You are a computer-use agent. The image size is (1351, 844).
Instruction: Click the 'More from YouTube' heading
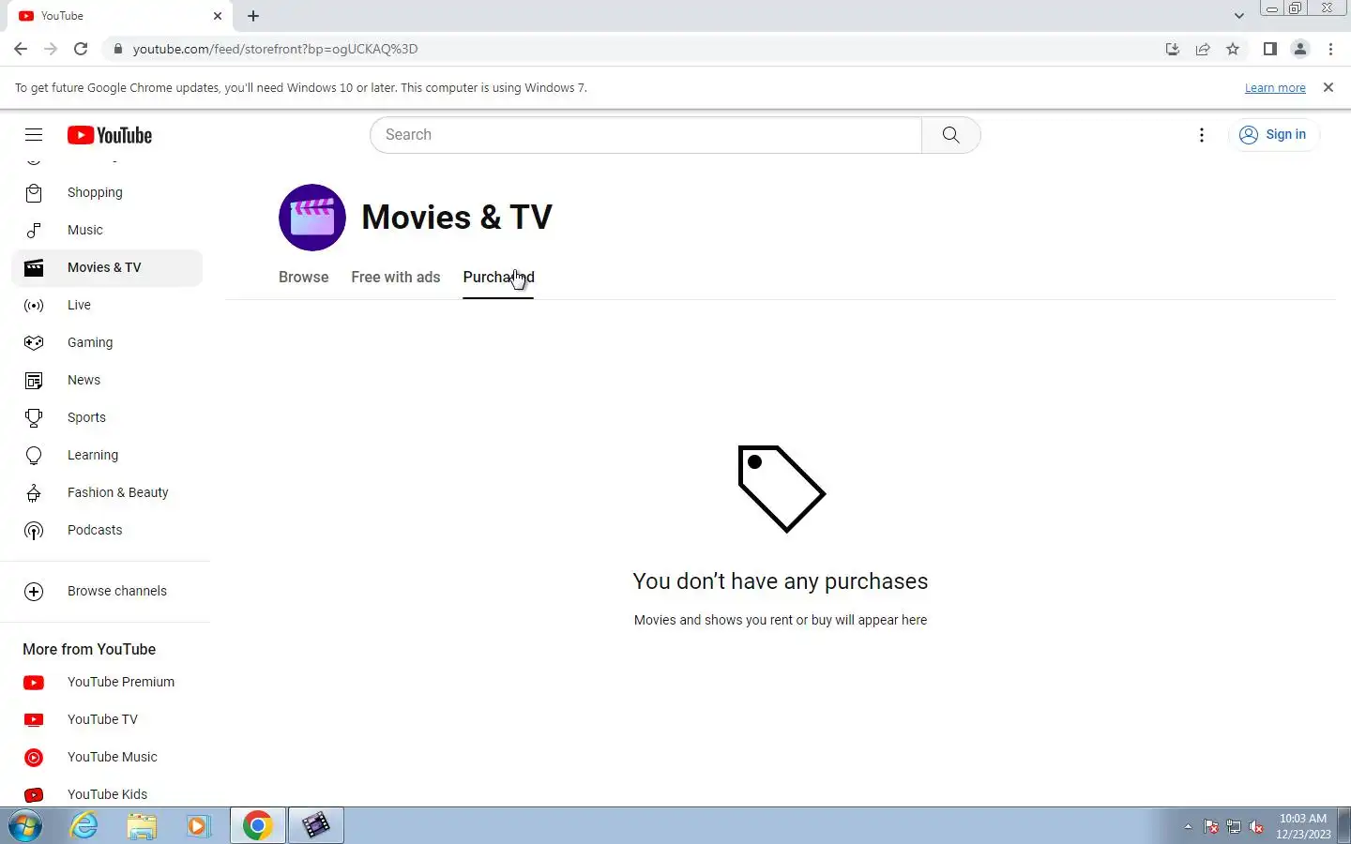89,649
